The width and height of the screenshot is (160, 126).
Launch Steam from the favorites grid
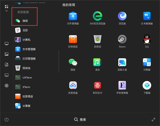coord(122,41)
